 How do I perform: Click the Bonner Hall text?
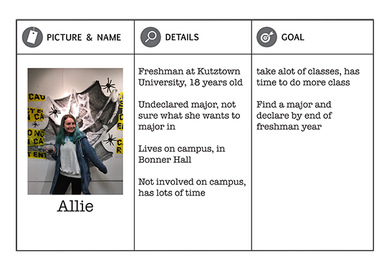click(165, 160)
